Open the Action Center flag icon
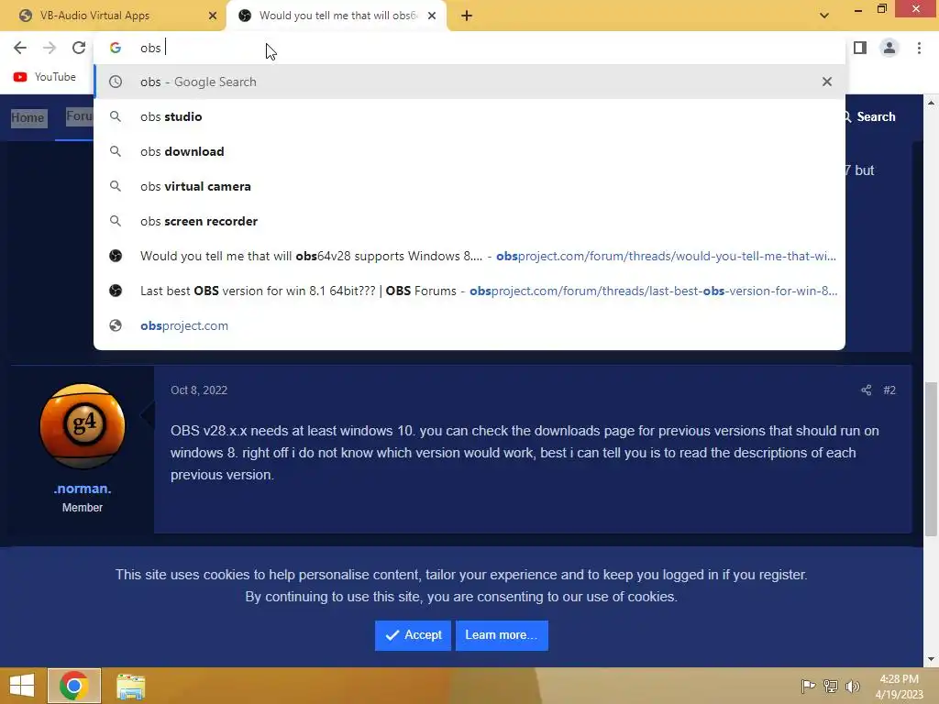 pyautogui.click(x=808, y=686)
